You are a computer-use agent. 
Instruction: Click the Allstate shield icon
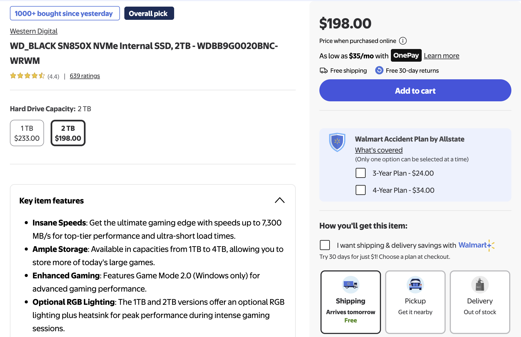tap(337, 142)
